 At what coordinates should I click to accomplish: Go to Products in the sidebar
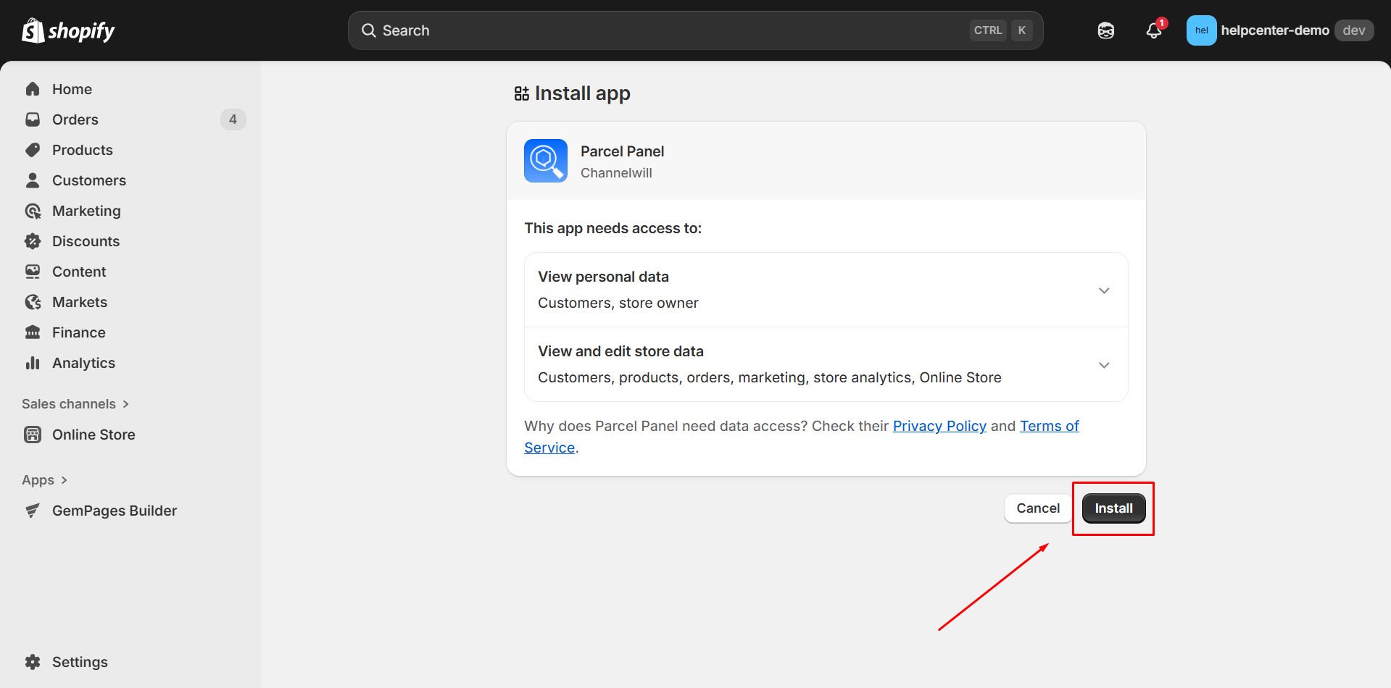[x=82, y=150]
